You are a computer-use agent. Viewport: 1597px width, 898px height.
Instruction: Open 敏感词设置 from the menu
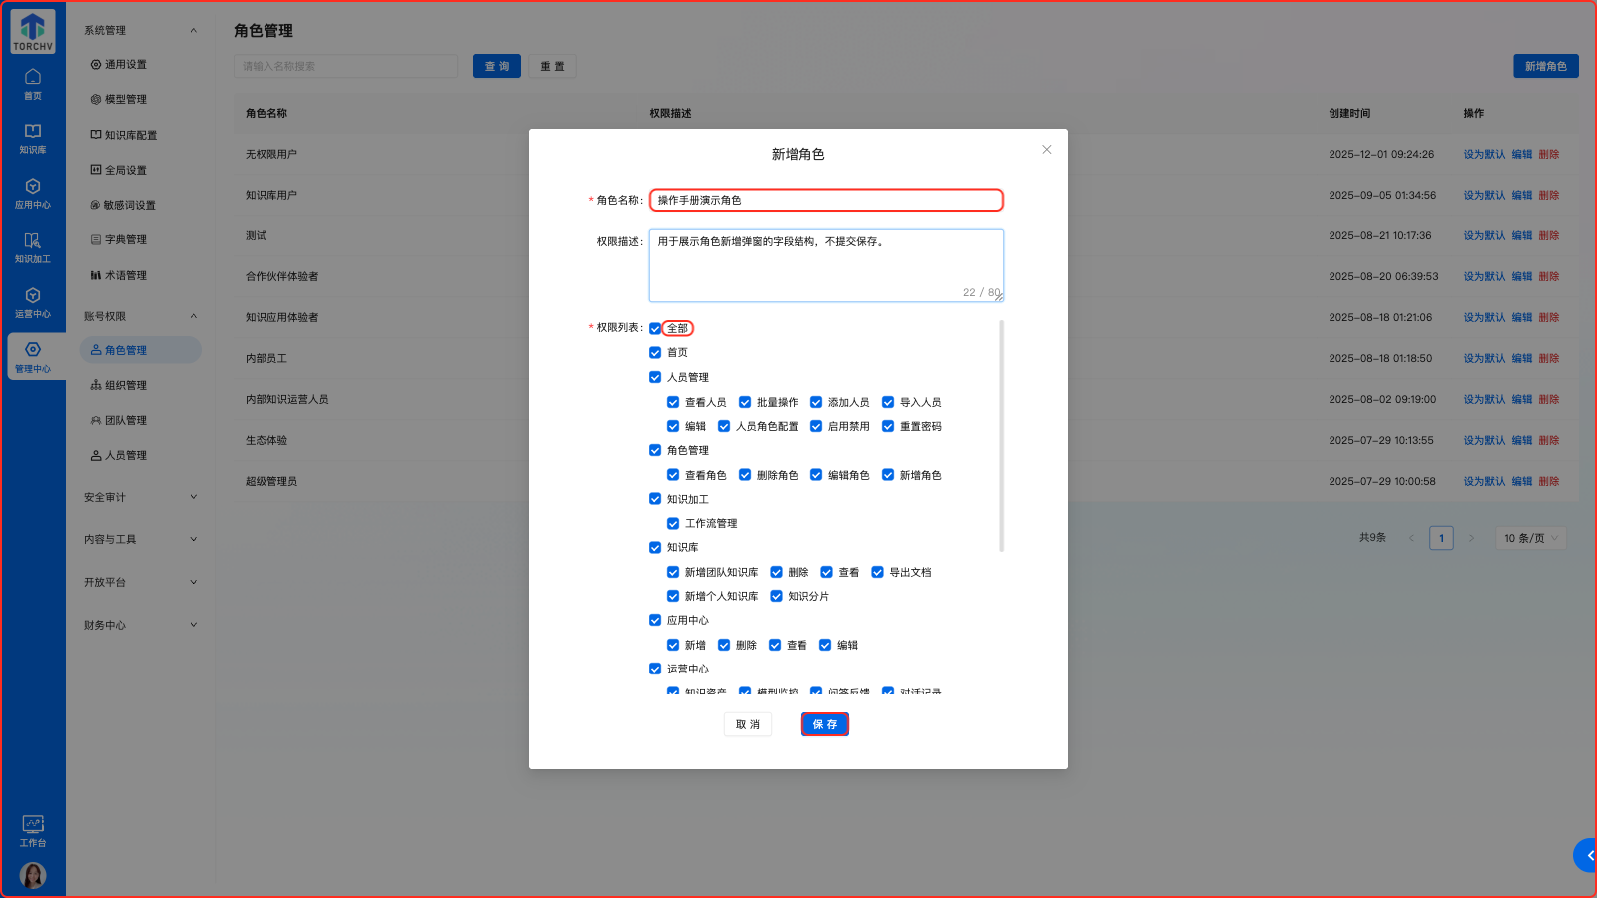pyautogui.click(x=128, y=204)
